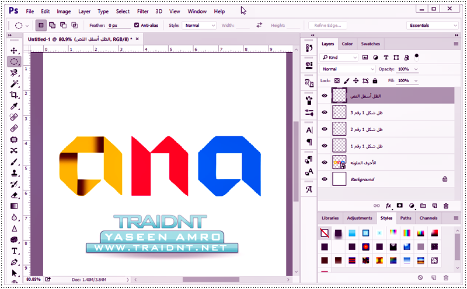Open the layer style fx menu

click(389, 206)
